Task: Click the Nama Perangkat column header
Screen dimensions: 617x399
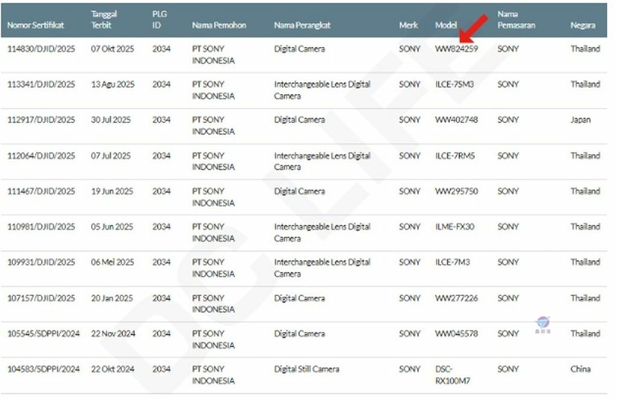Action: tap(302, 25)
